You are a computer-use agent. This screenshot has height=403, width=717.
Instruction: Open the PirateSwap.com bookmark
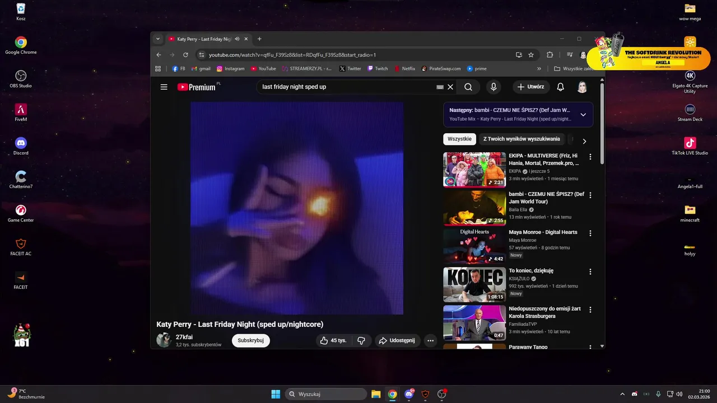pos(441,69)
